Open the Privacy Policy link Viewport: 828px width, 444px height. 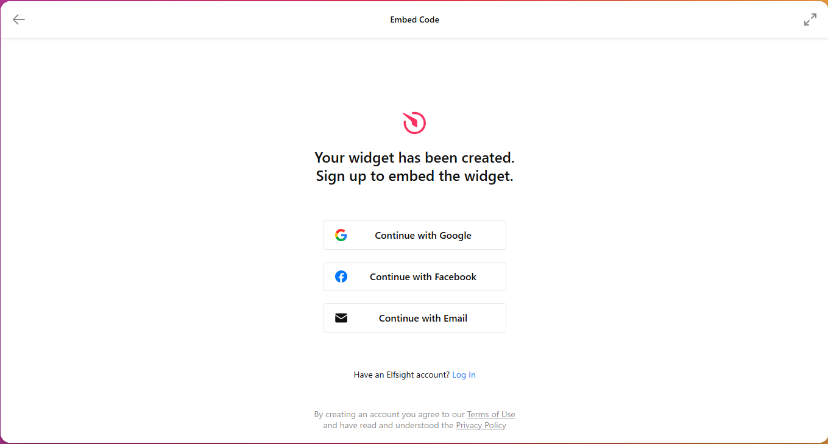click(x=481, y=425)
